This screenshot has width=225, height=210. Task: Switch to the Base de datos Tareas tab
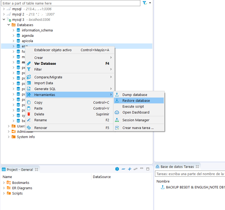coord(177,167)
